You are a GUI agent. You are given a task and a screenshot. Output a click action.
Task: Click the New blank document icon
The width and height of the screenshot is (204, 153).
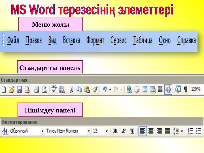(4, 90)
